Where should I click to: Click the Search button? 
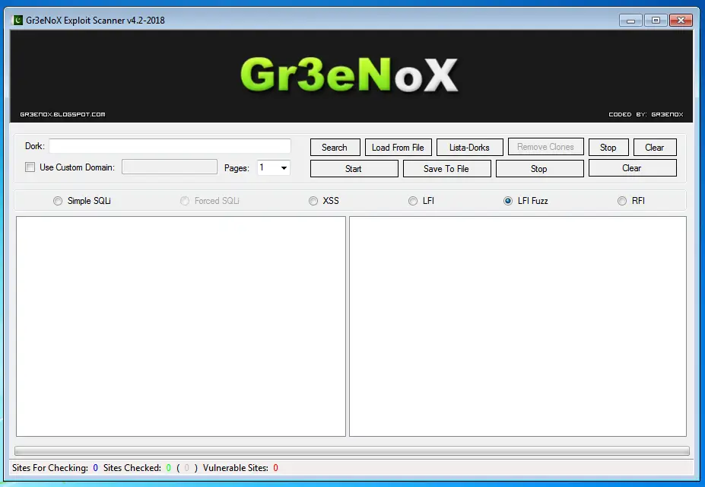(x=335, y=147)
